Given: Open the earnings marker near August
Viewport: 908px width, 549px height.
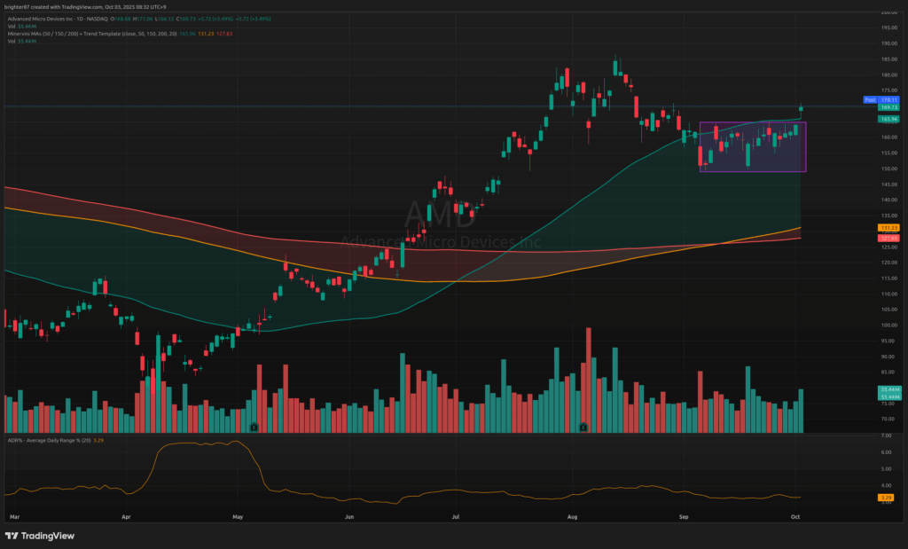Looking at the screenshot, I should [583, 427].
